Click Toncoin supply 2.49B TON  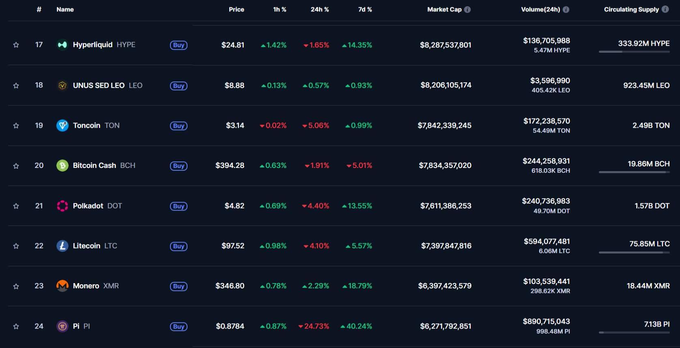(x=651, y=125)
